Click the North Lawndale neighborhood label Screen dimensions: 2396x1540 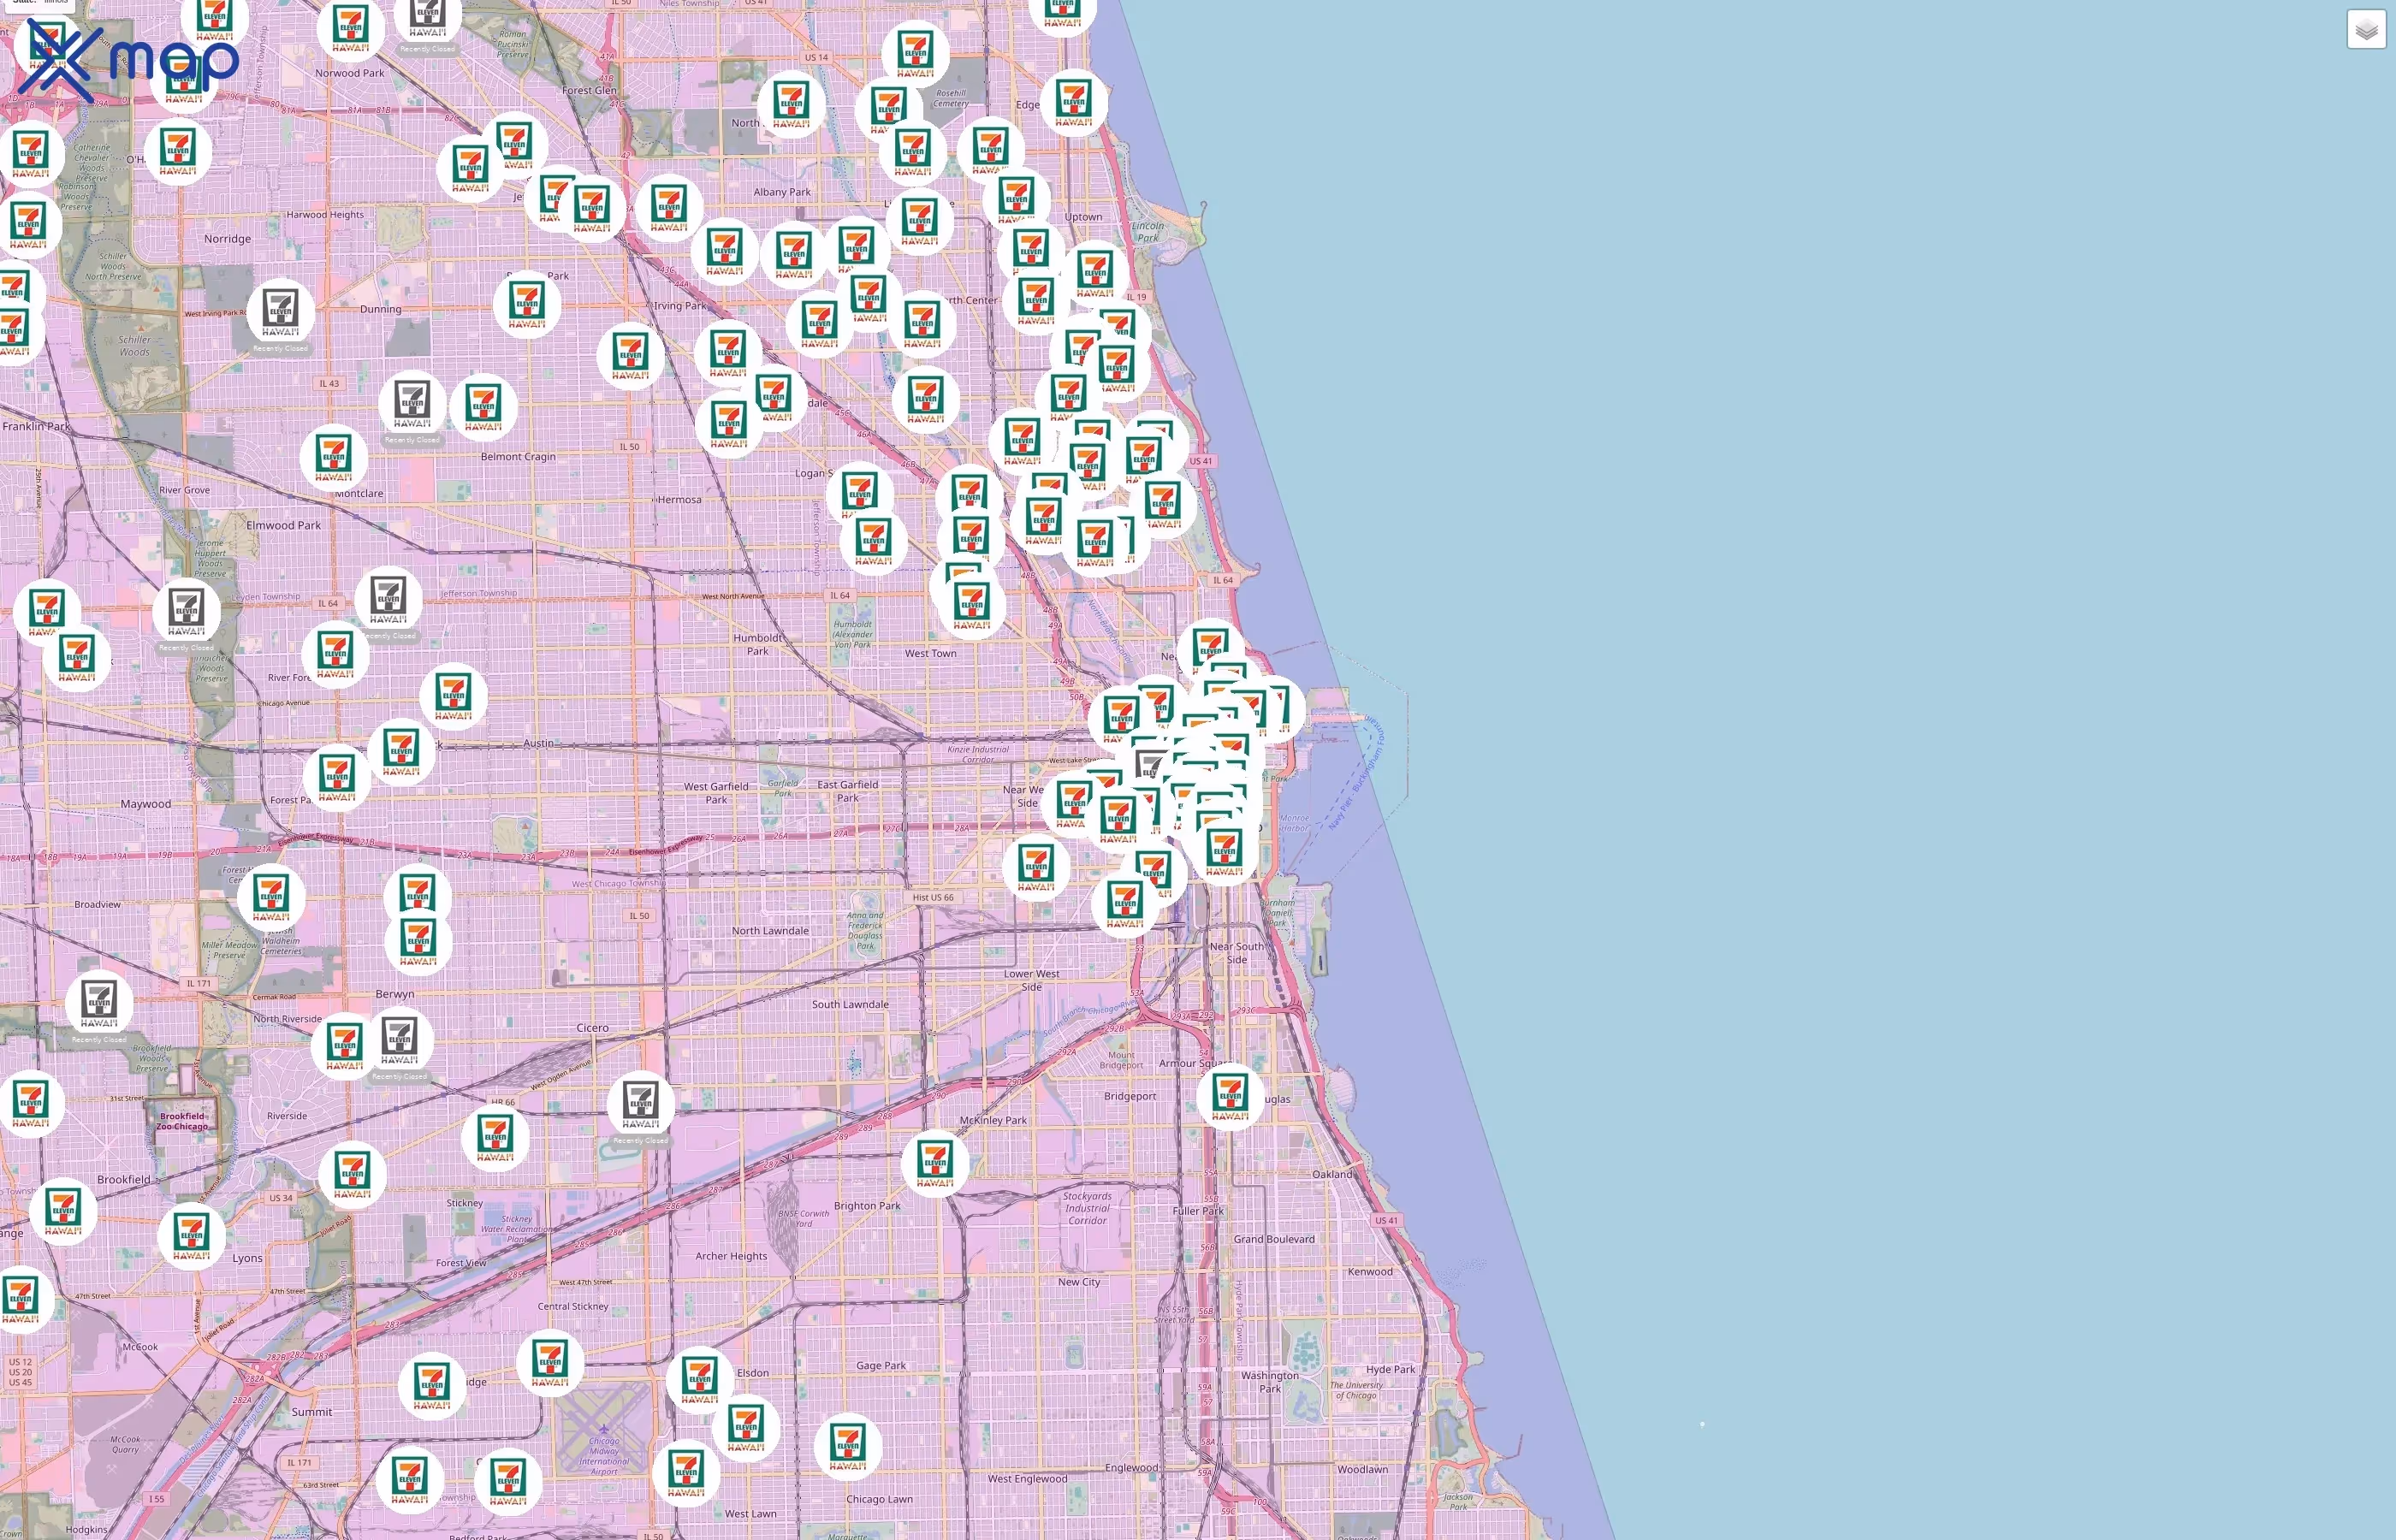[x=770, y=930]
